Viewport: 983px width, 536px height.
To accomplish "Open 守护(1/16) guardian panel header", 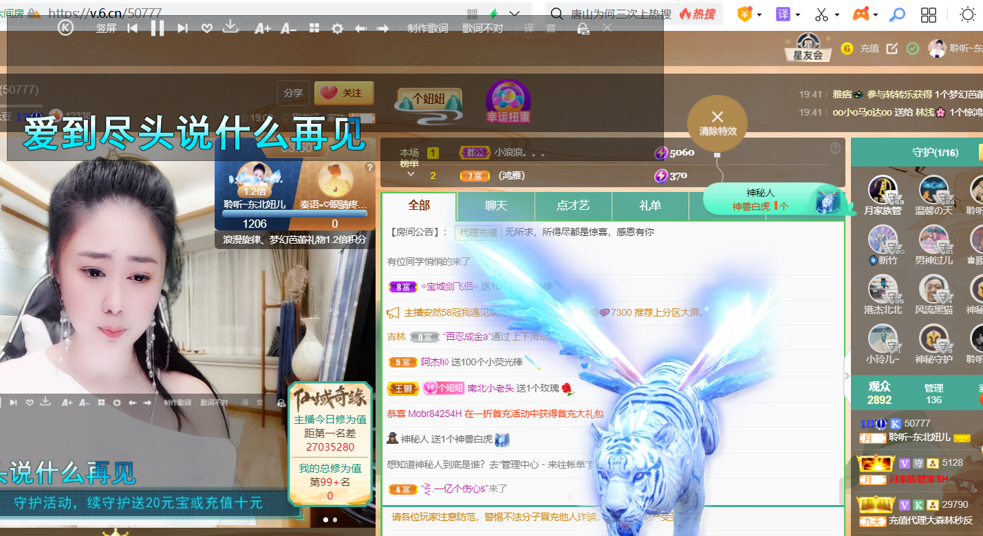I will point(935,153).
